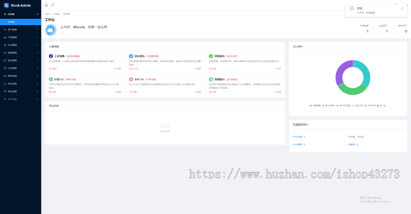The height and width of the screenshot is (214, 411).
Task: Open the 个人中心 menu label
Action: pyautogui.click(x=12, y=99)
